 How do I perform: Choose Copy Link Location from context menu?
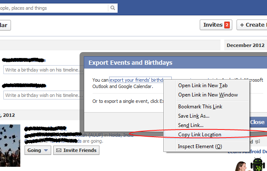[199, 135]
